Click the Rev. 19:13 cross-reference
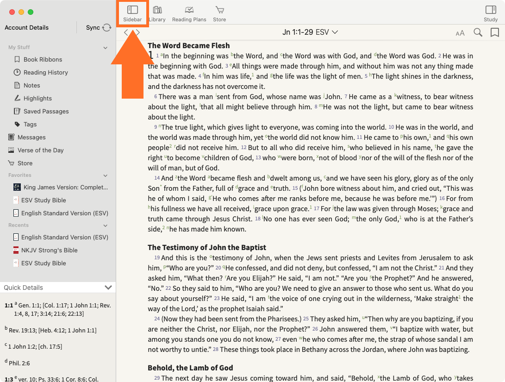The height and width of the screenshot is (382, 505). (23, 330)
